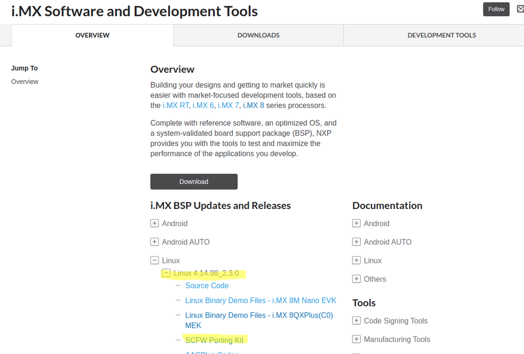Expand Linux under Documentation
524x354 pixels.
pos(356,260)
